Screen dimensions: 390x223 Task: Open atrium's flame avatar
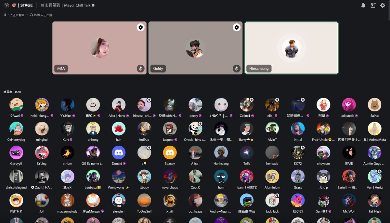point(68,152)
